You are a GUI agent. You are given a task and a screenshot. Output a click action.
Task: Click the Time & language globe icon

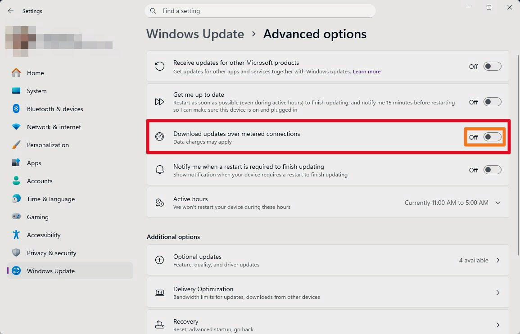(16, 199)
